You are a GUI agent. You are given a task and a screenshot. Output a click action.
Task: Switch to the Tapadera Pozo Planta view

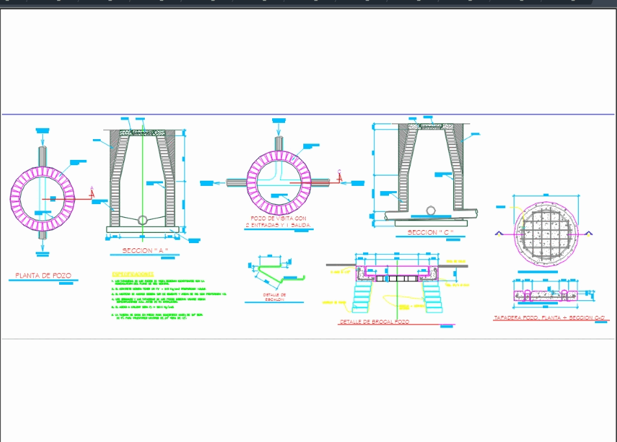point(548,317)
